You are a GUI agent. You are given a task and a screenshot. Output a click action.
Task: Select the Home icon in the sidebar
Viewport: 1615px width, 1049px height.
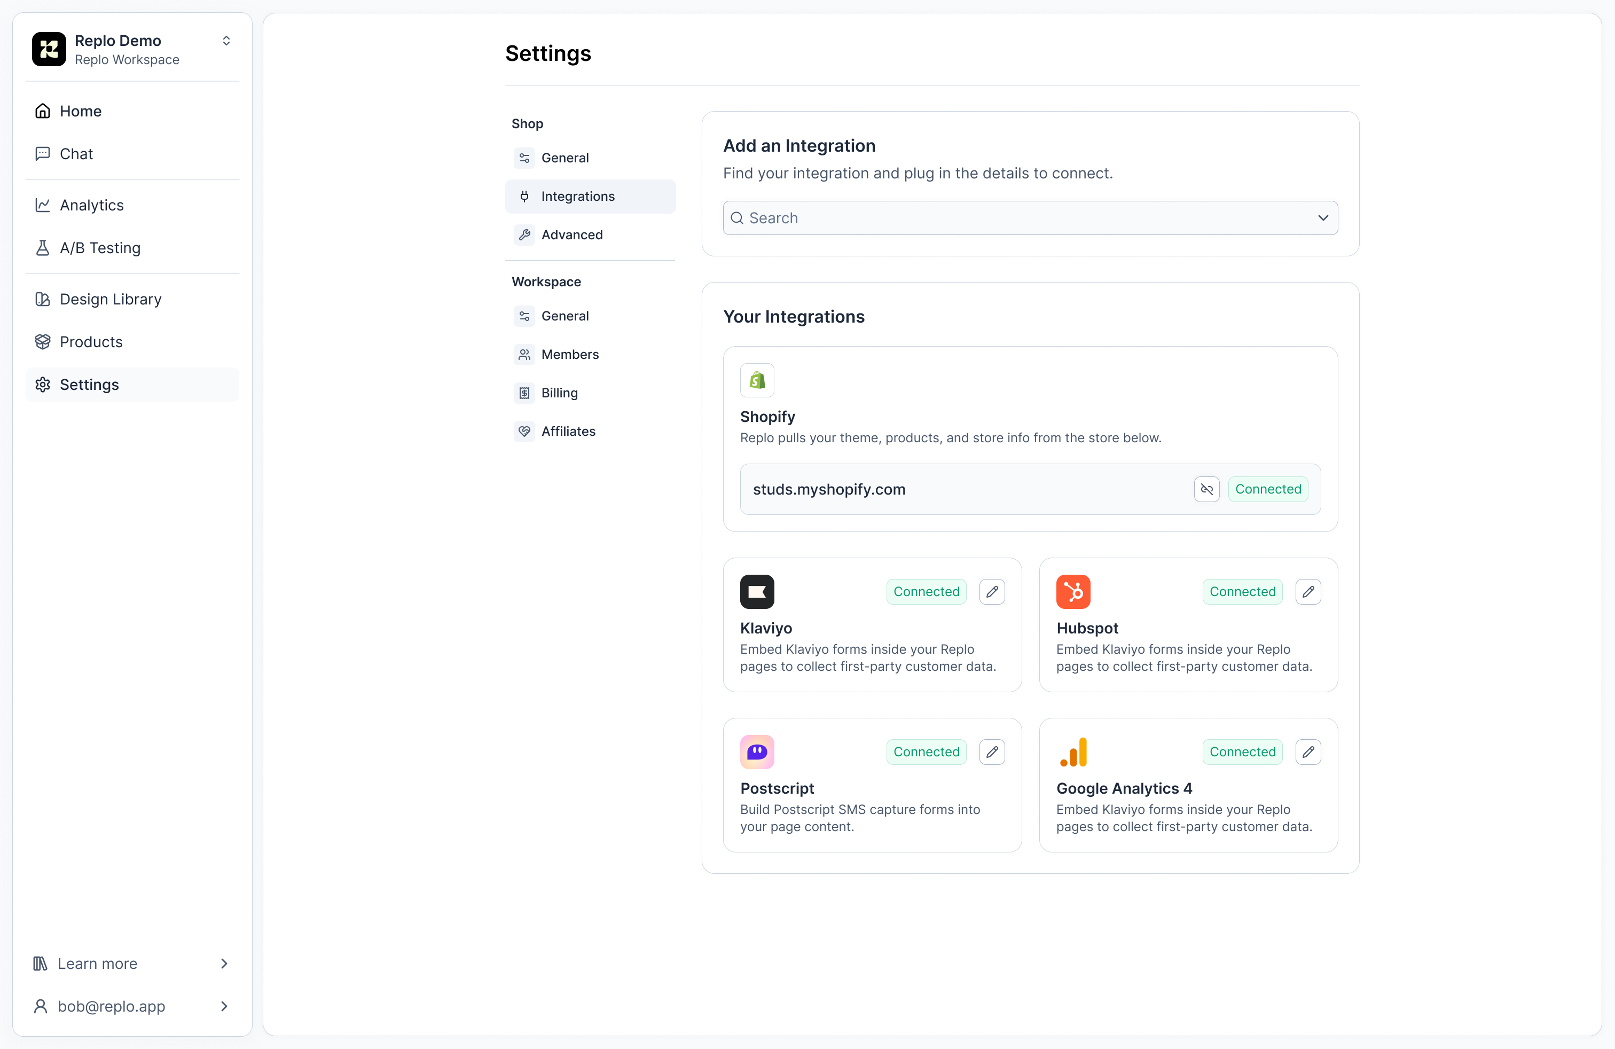coord(42,111)
